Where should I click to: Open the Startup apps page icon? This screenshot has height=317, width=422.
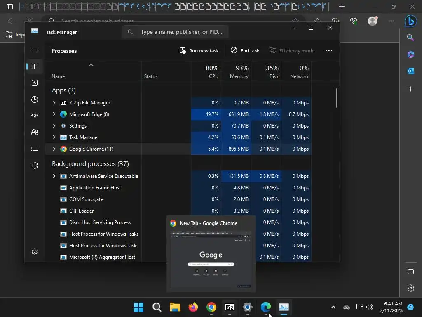[35, 116]
